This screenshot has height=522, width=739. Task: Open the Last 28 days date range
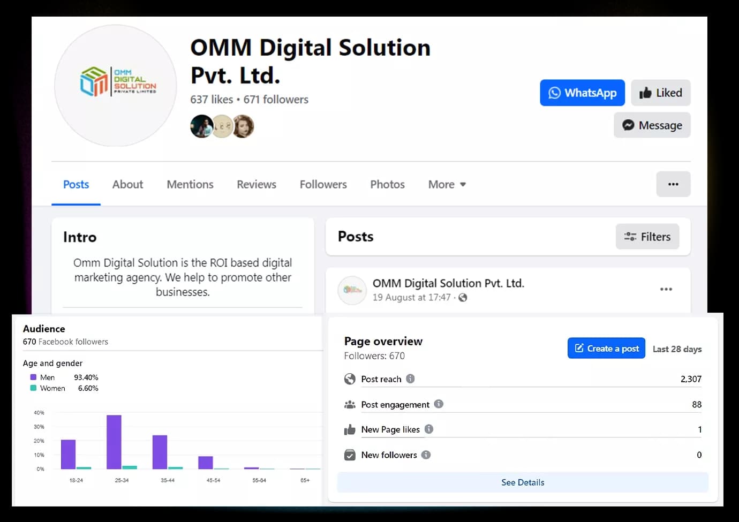[677, 349]
